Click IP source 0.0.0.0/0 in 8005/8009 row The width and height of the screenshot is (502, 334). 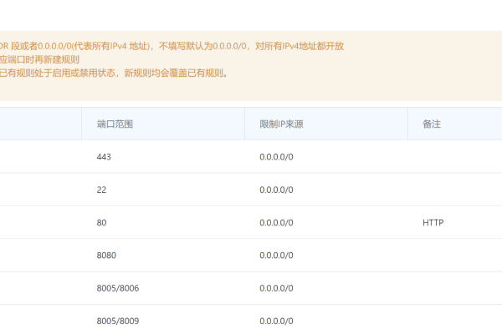coord(276,321)
